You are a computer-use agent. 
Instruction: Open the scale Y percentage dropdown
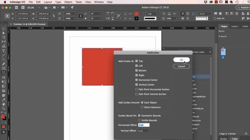76,18
